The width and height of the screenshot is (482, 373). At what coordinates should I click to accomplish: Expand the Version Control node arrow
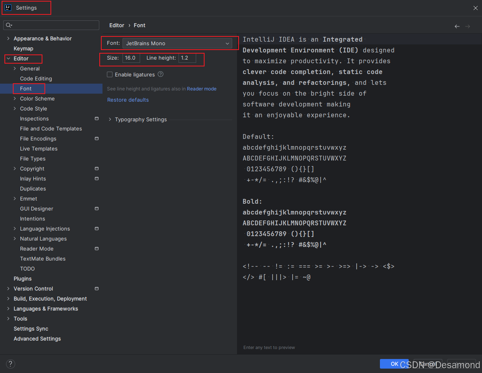click(8, 289)
